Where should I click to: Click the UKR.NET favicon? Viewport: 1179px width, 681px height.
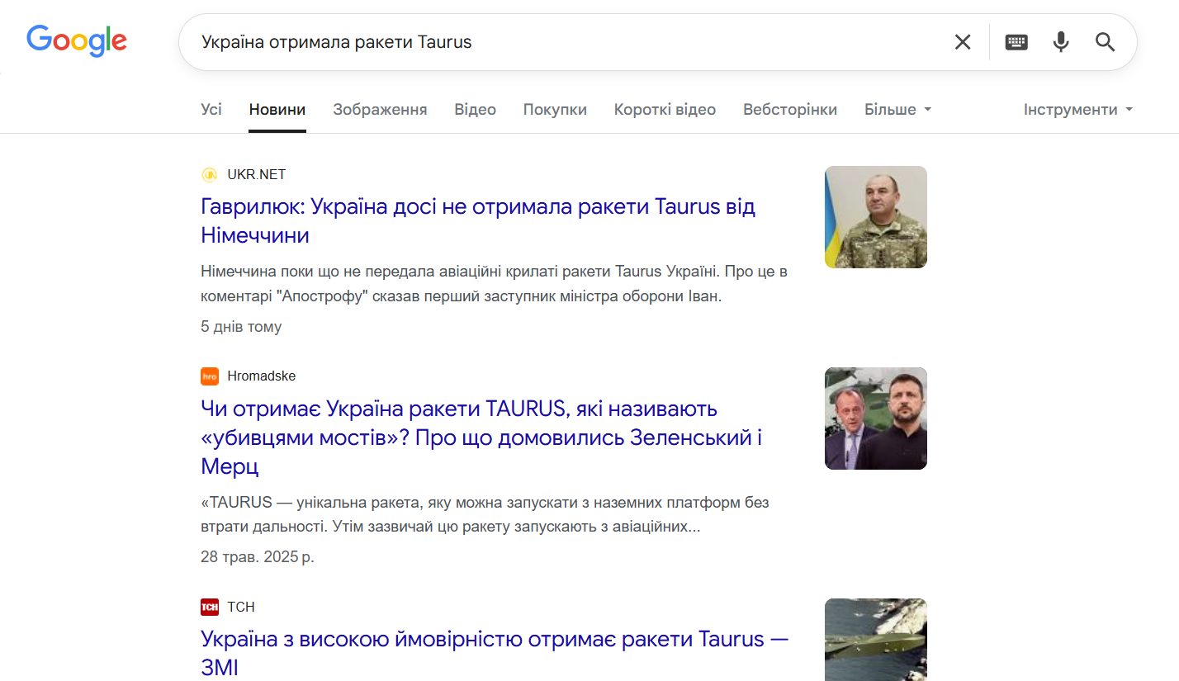(210, 174)
